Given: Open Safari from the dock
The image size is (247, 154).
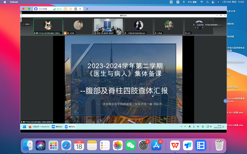Looking at the screenshot, I should click(66, 146).
